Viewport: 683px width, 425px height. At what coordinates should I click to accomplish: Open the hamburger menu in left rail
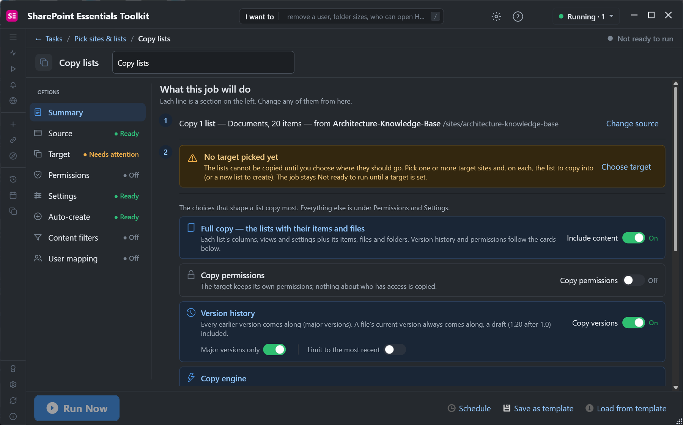13,37
